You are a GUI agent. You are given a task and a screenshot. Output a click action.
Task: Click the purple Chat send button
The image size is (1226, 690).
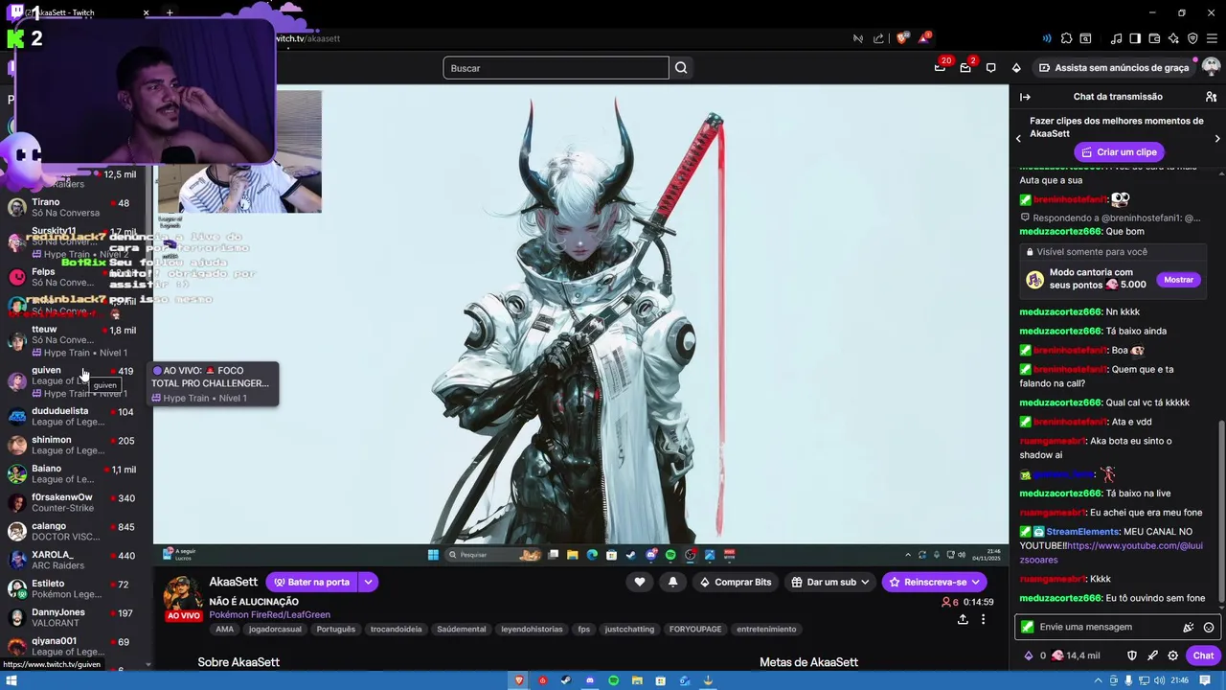click(1203, 655)
